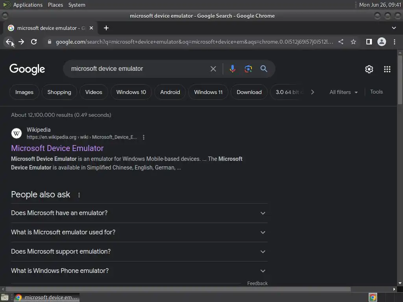This screenshot has width=403, height=302.
Task: Click the en.wikipedia.org URL breadcrumb
Action: (82, 137)
